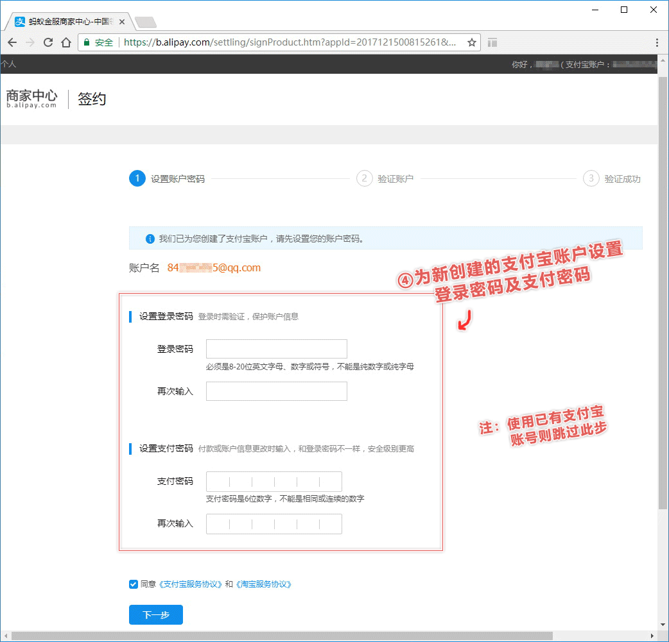Click the browser forward arrow
The height and width of the screenshot is (642, 669).
(x=30, y=42)
